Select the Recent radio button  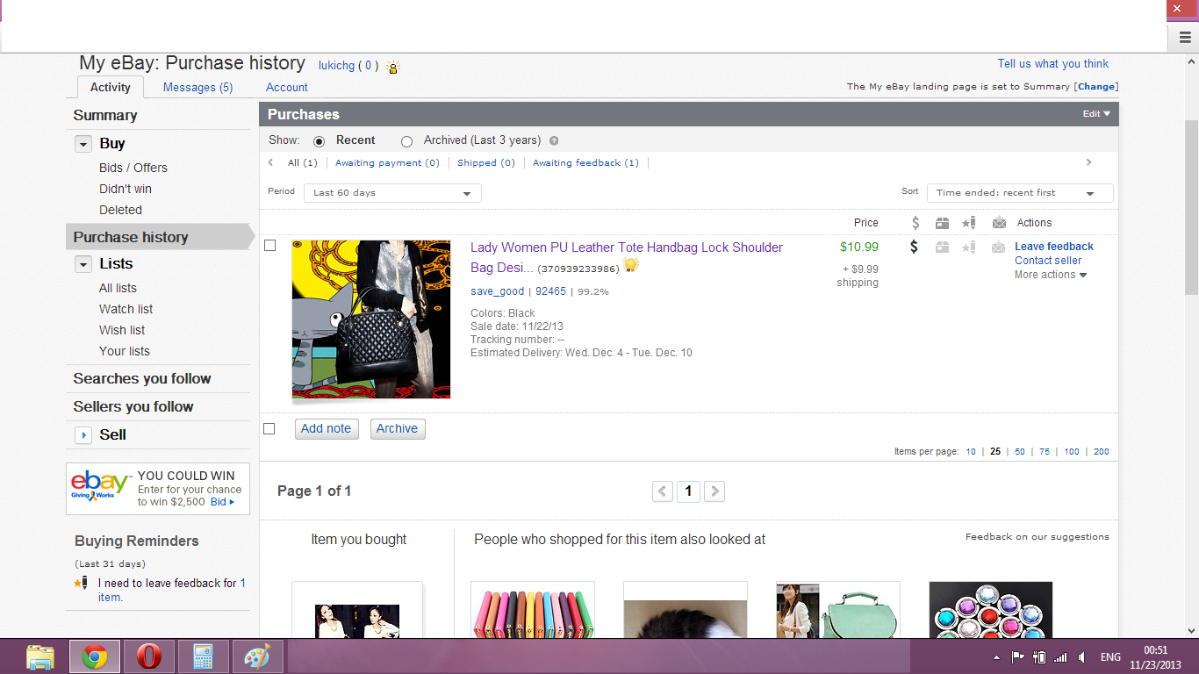(x=319, y=141)
